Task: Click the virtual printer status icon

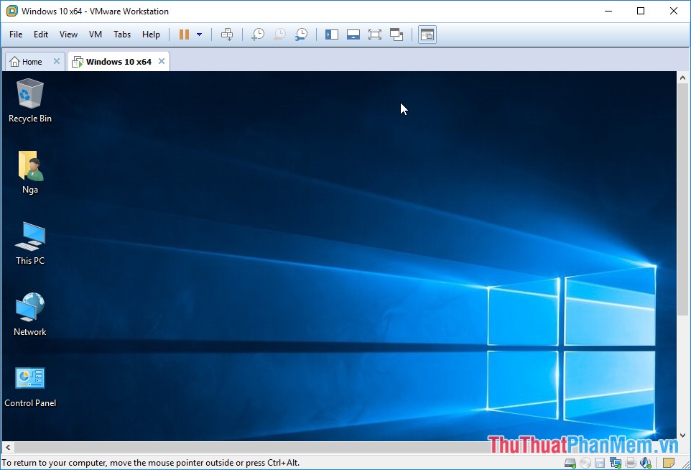Action: tap(630, 462)
